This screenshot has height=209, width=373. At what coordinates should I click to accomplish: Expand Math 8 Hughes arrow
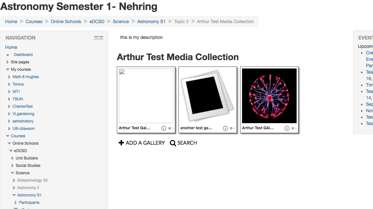[x=9, y=77]
